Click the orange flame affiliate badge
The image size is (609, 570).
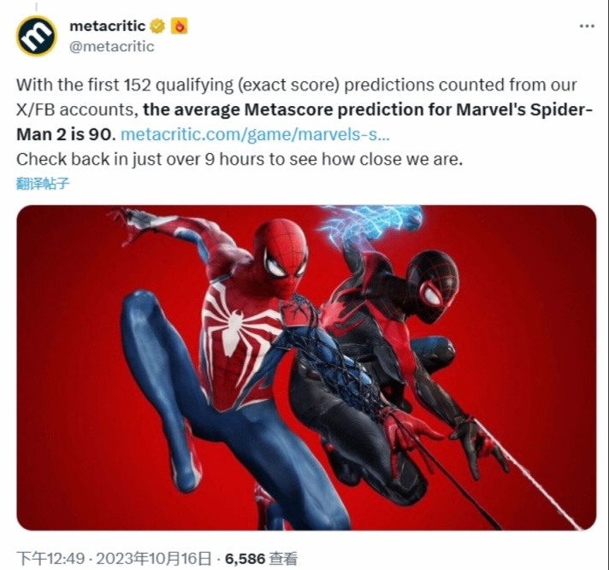pyautogui.click(x=179, y=26)
